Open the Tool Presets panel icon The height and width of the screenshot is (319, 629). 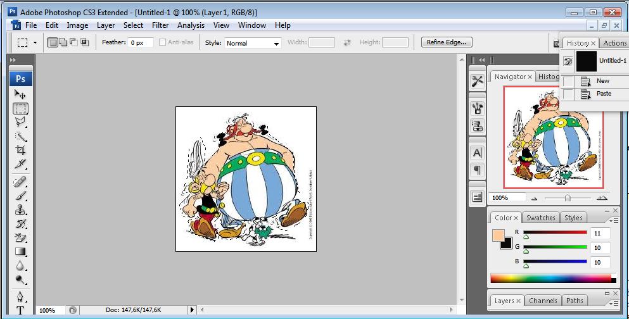click(477, 82)
